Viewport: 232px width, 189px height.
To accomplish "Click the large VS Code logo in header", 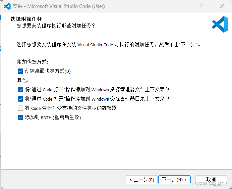I will pos(220,24).
